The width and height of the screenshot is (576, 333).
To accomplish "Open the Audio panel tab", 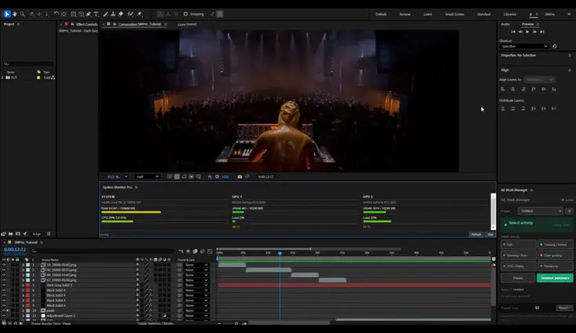I will 506,24.
